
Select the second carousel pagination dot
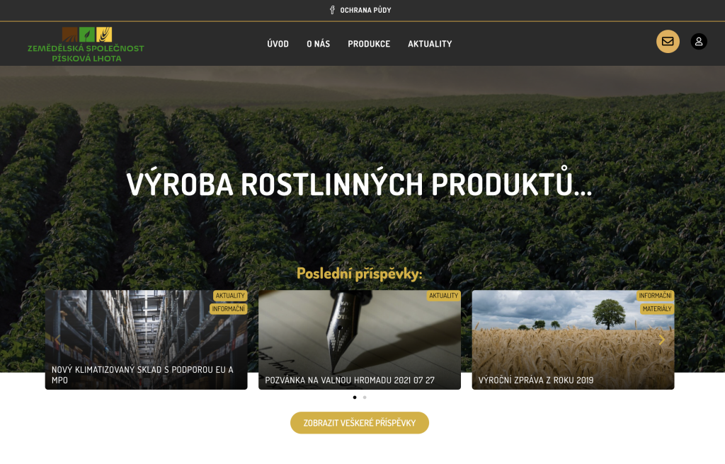365,398
